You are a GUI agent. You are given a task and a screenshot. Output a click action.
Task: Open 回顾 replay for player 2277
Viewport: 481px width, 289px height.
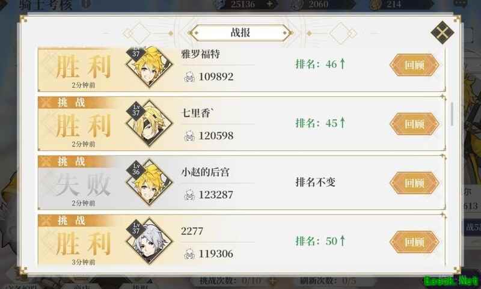414,242
